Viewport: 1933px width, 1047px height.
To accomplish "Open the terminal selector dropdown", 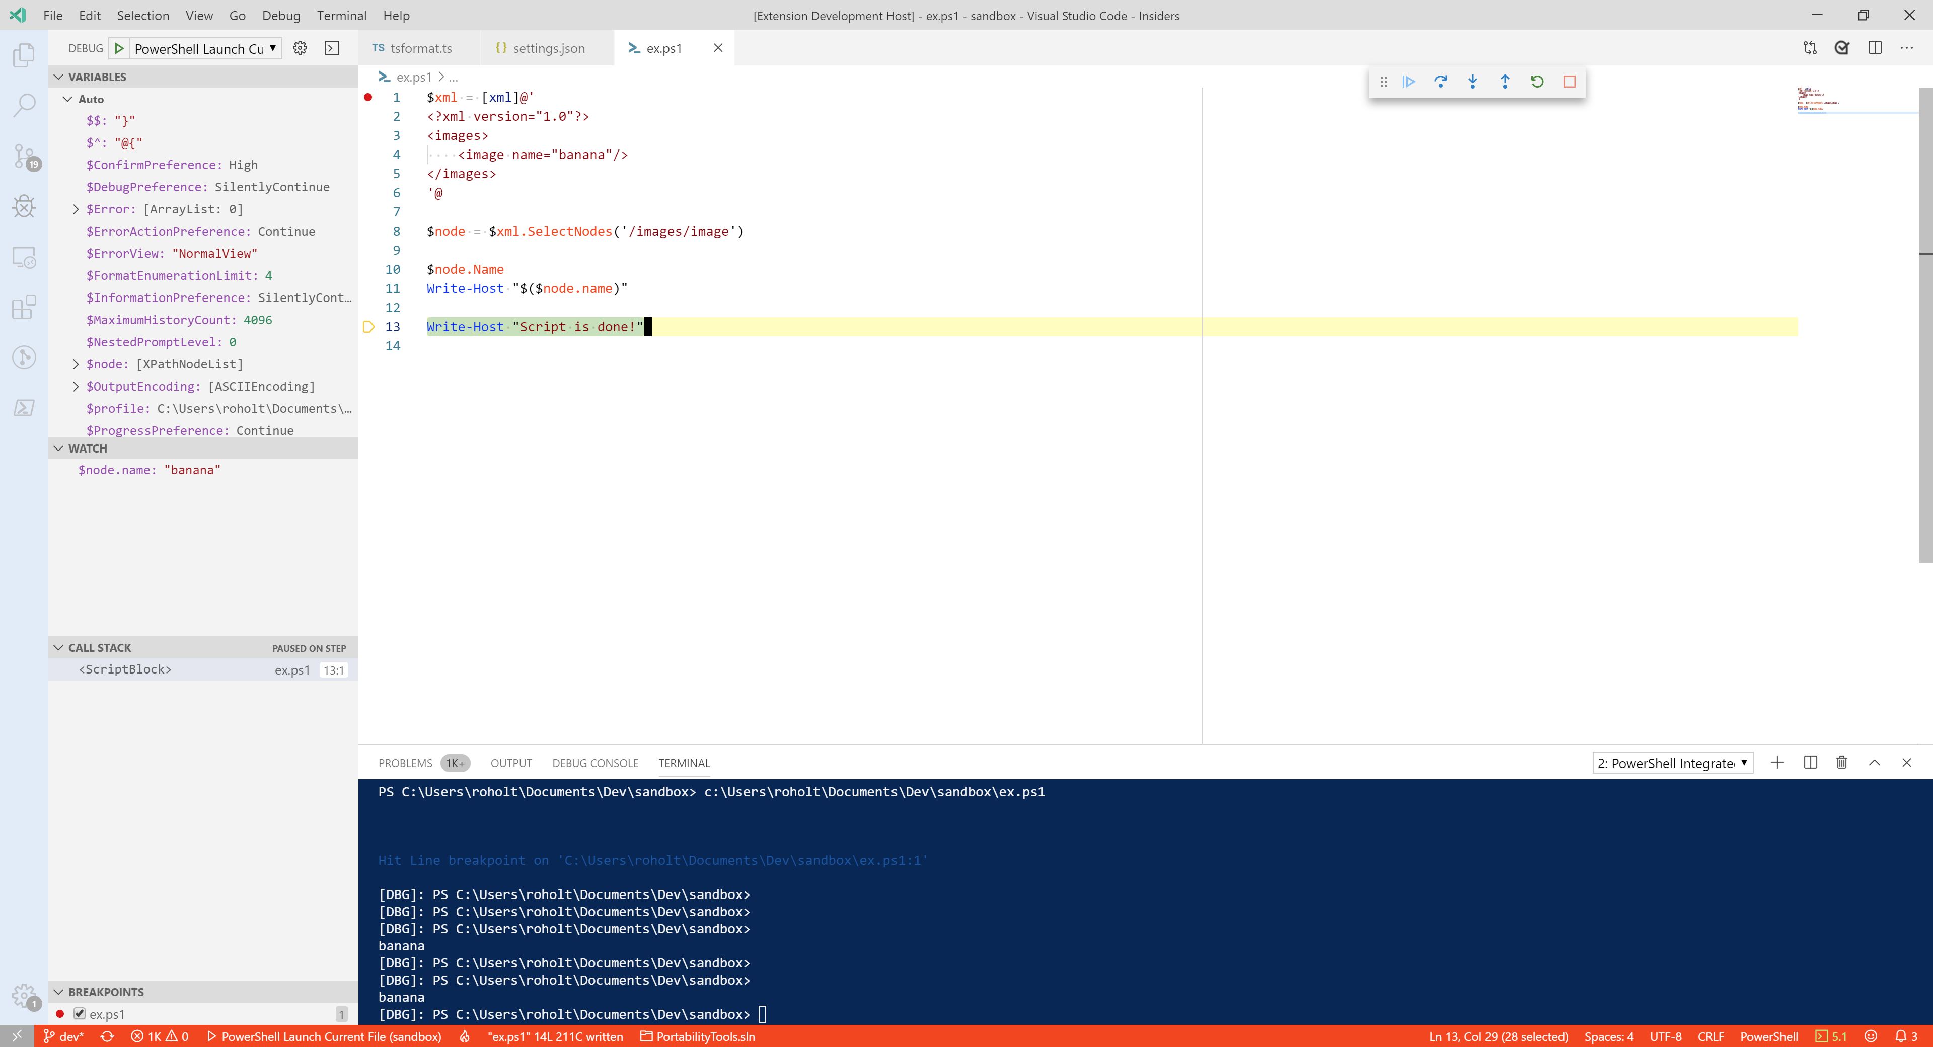I will pos(1672,763).
